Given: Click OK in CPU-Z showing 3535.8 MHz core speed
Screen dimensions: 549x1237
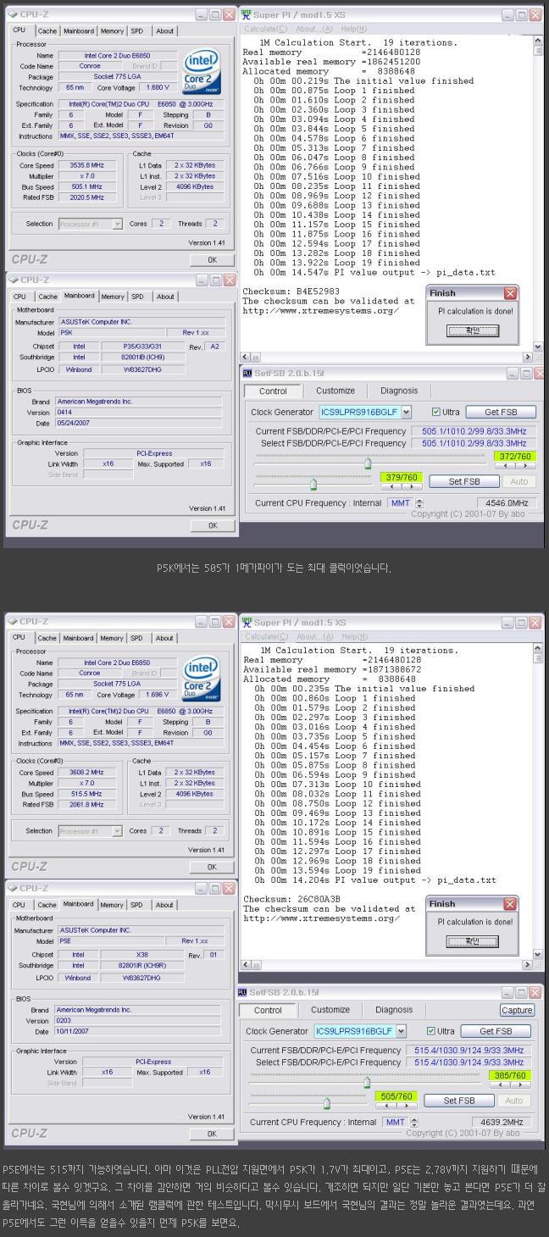Looking at the screenshot, I should [212, 260].
